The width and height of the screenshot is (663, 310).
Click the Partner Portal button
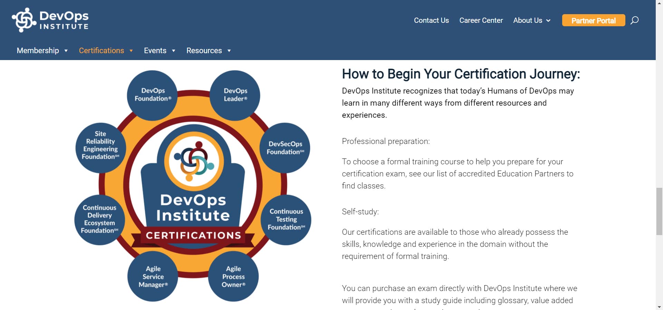(x=594, y=20)
